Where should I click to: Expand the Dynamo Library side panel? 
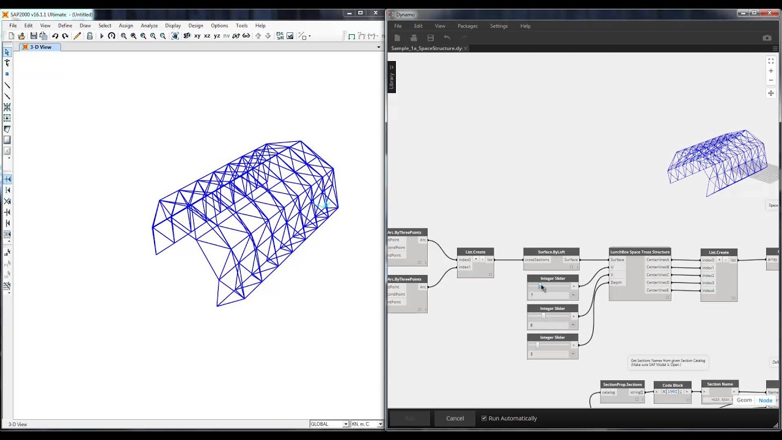[392, 77]
